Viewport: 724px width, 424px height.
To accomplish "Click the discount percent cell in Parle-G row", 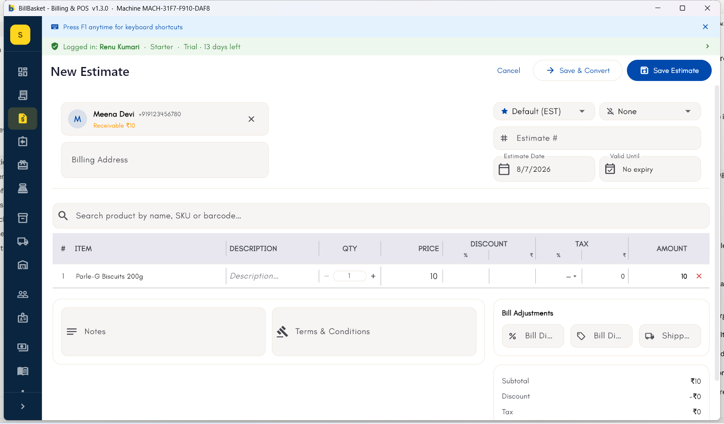I will (466, 276).
